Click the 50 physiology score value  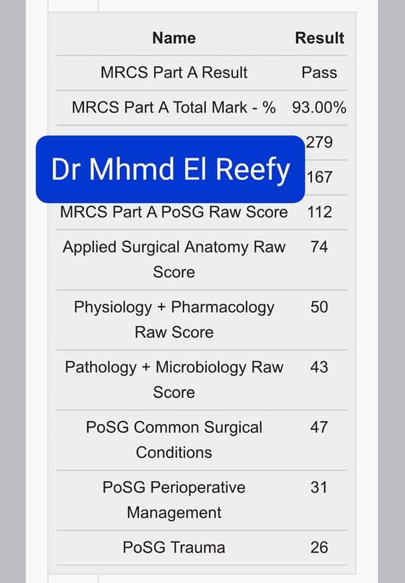click(319, 307)
